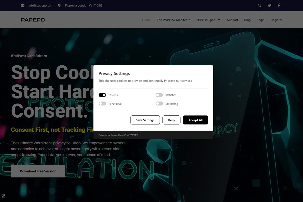The width and height of the screenshot is (303, 202).
Task: Click the cookie notice description text
Action: pos(145,81)
